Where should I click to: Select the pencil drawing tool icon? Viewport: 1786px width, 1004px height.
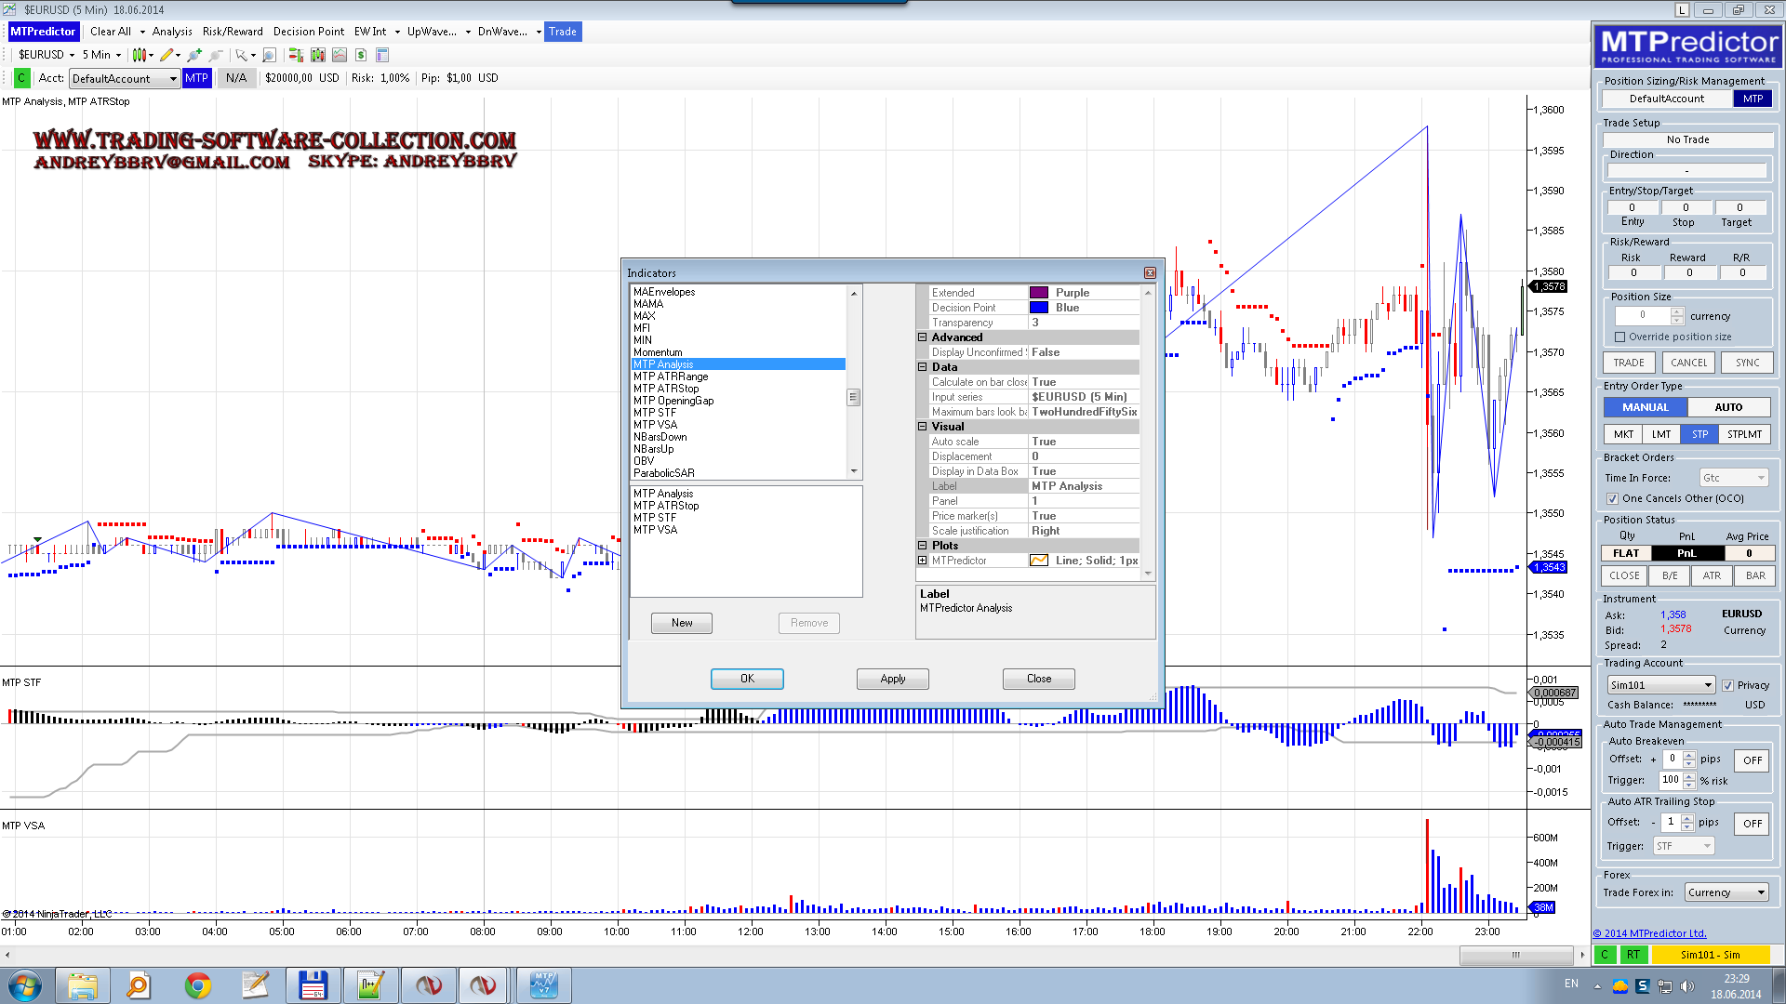coord(167,55)
